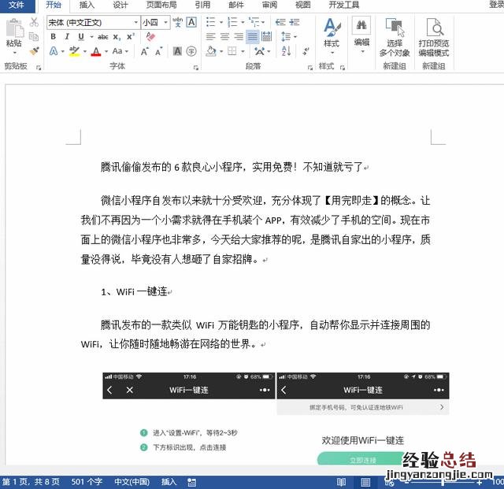
Task: Click Insert mode (插入) in status bar
Action: 169,482
